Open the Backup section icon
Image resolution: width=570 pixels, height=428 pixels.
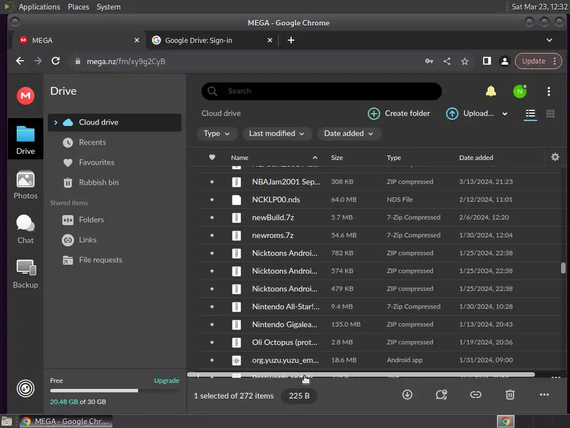(26, 267)
